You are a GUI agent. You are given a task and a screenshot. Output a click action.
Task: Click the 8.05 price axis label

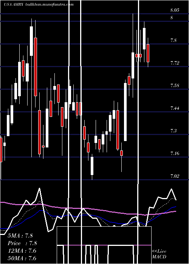coord(175,10)
